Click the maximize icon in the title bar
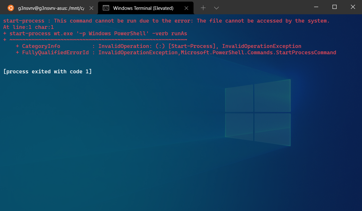The height and width of the screenshot is (211, 362). 334,7
